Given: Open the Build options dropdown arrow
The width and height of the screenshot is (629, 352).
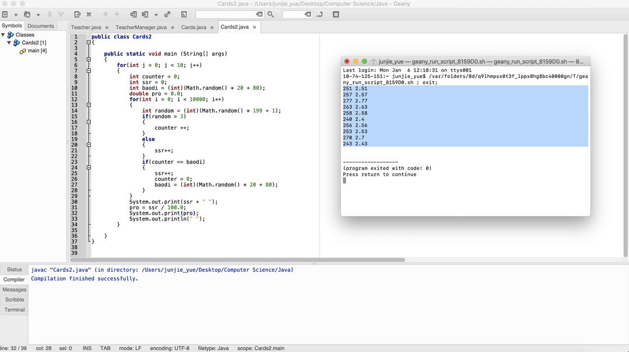Looking at the screenshot, I should tap(156, 15).
